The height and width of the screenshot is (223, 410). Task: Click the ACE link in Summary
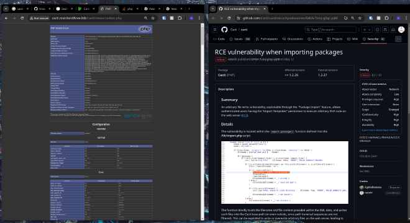[244, 115]
